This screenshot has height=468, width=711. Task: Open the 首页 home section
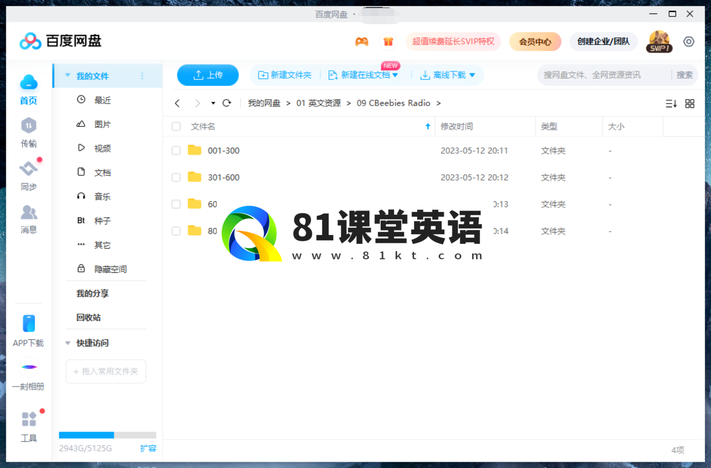click(x=29, y=90)
